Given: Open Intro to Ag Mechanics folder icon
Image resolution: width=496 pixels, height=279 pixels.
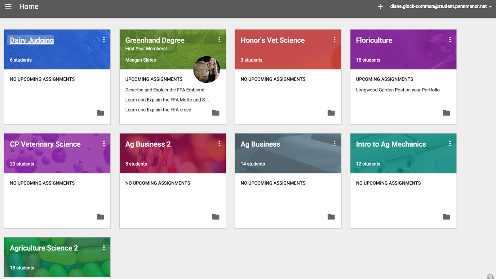Looking at the screenshot, I should tap(446, 217).
